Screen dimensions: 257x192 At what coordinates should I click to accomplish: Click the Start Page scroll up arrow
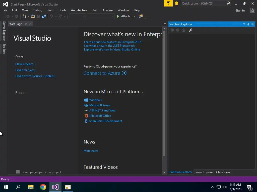[164, 29]
